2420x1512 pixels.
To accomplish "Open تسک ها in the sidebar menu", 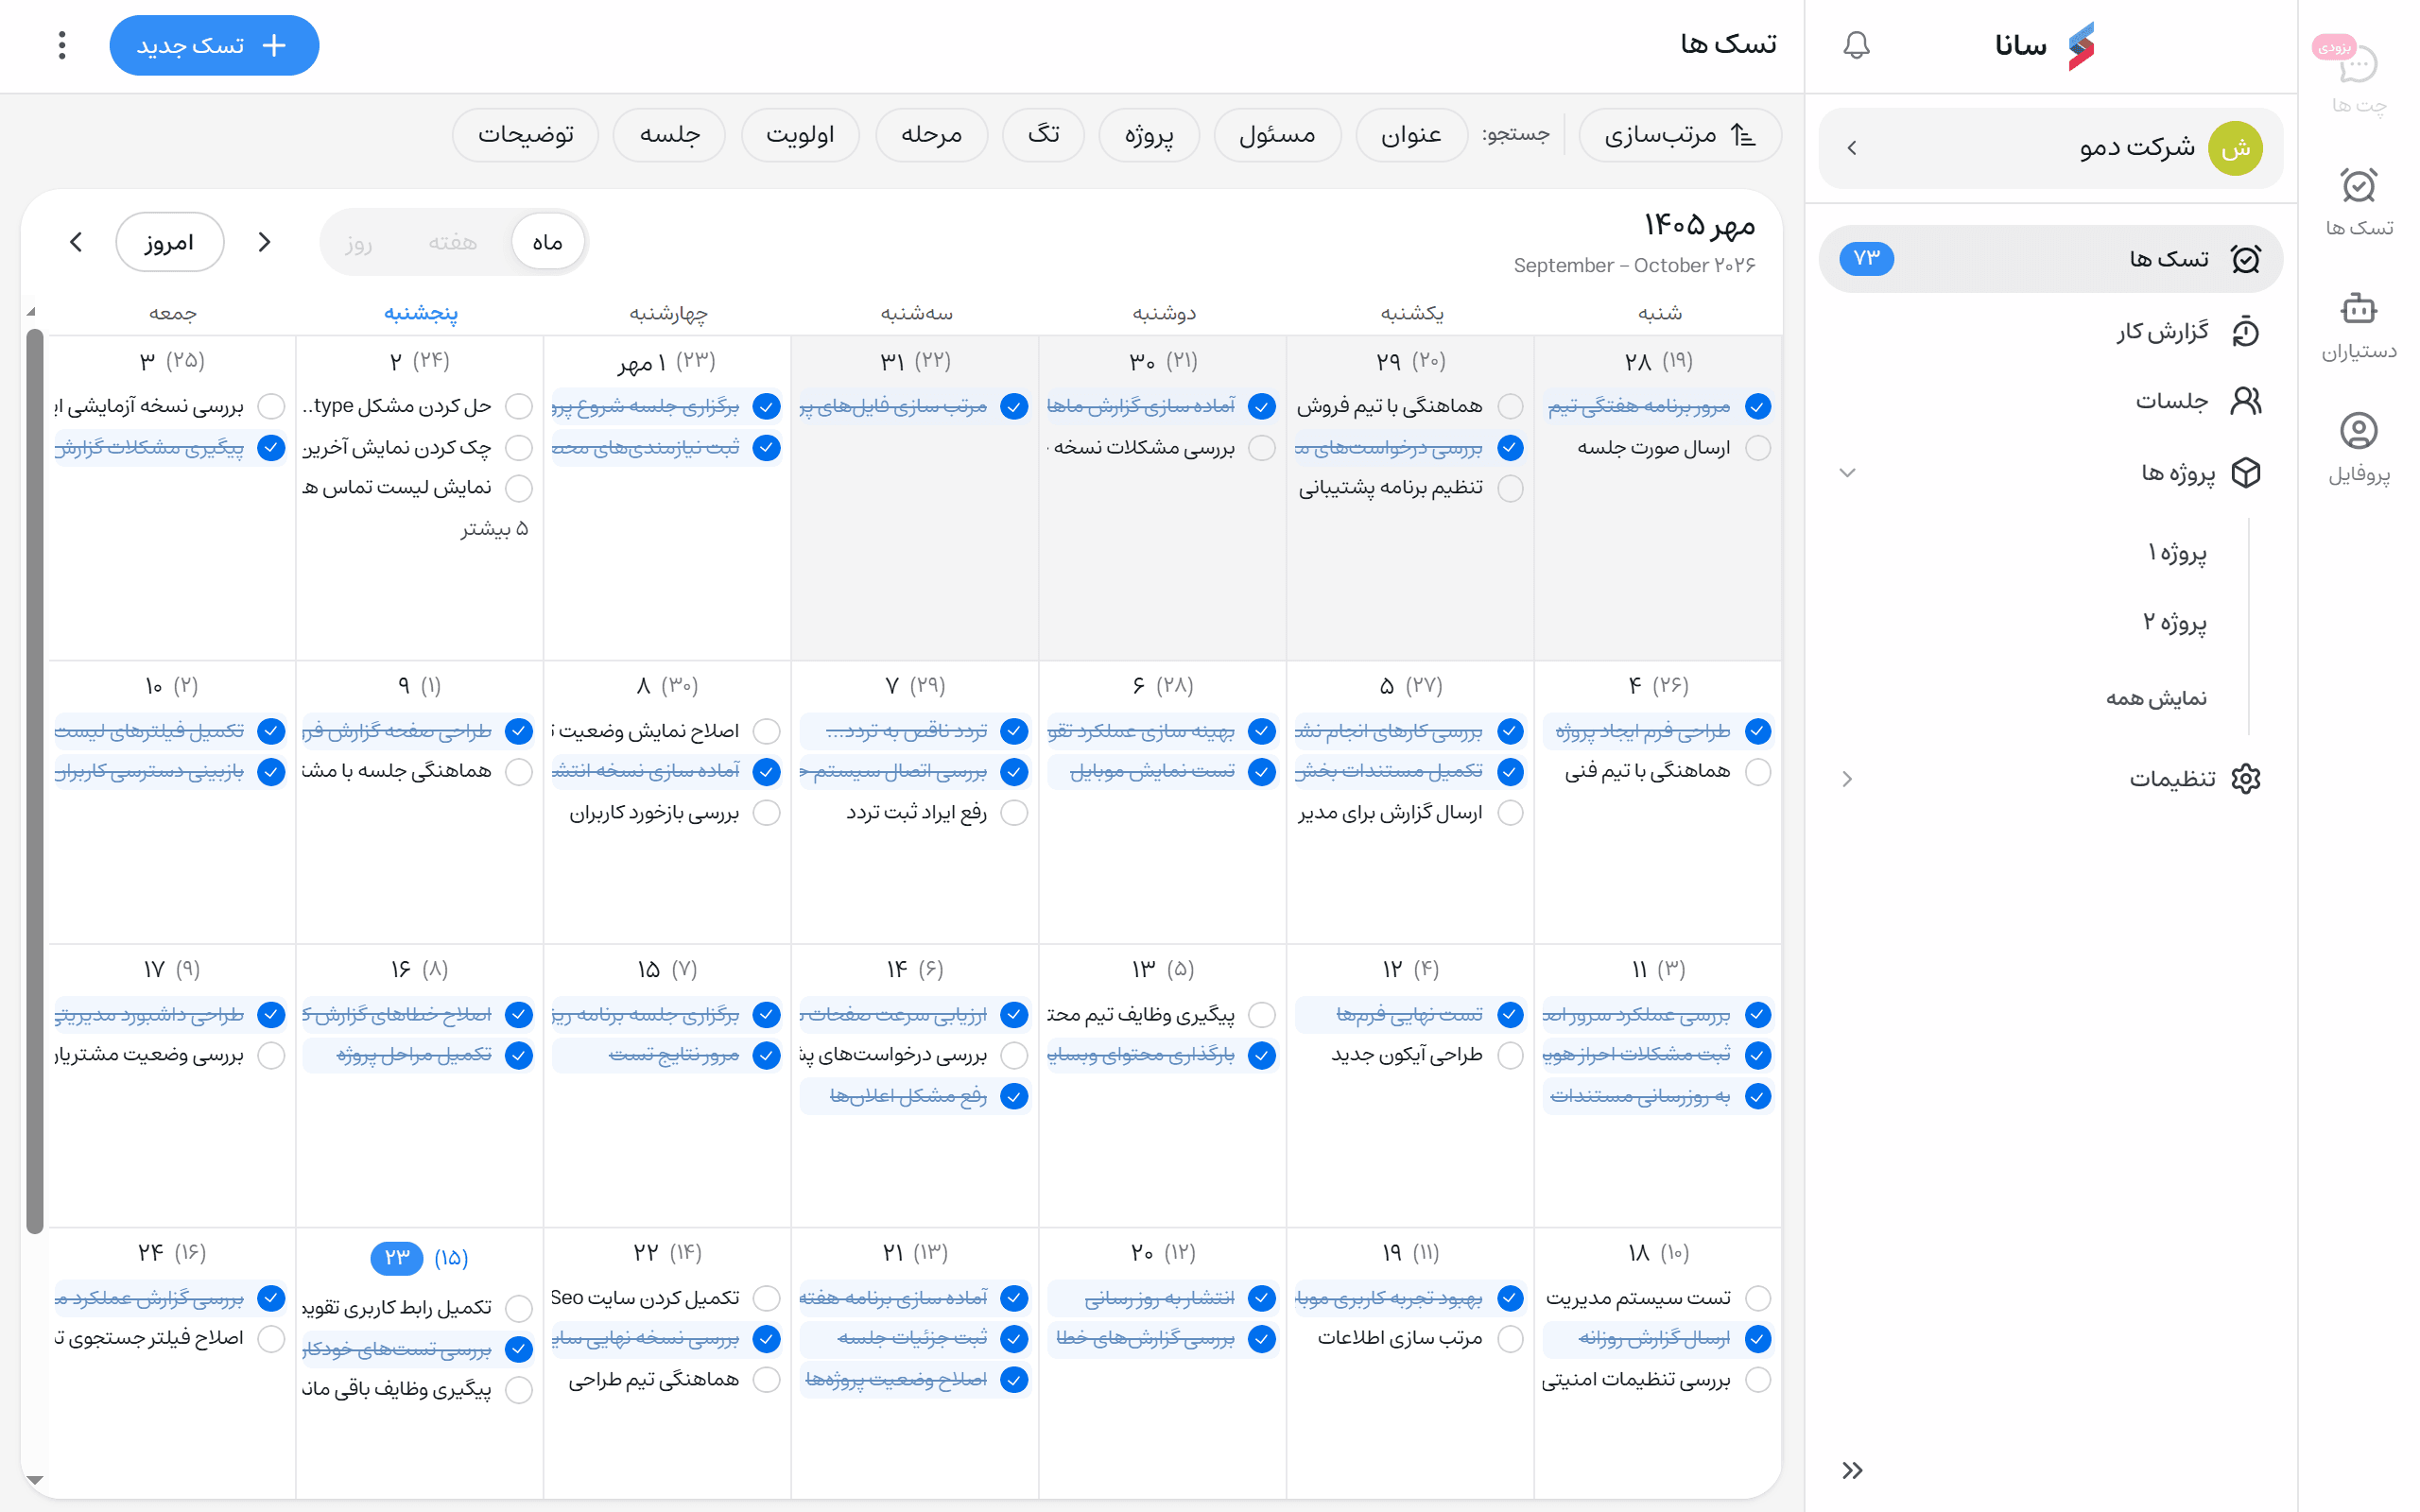I will coord(2051,259).
